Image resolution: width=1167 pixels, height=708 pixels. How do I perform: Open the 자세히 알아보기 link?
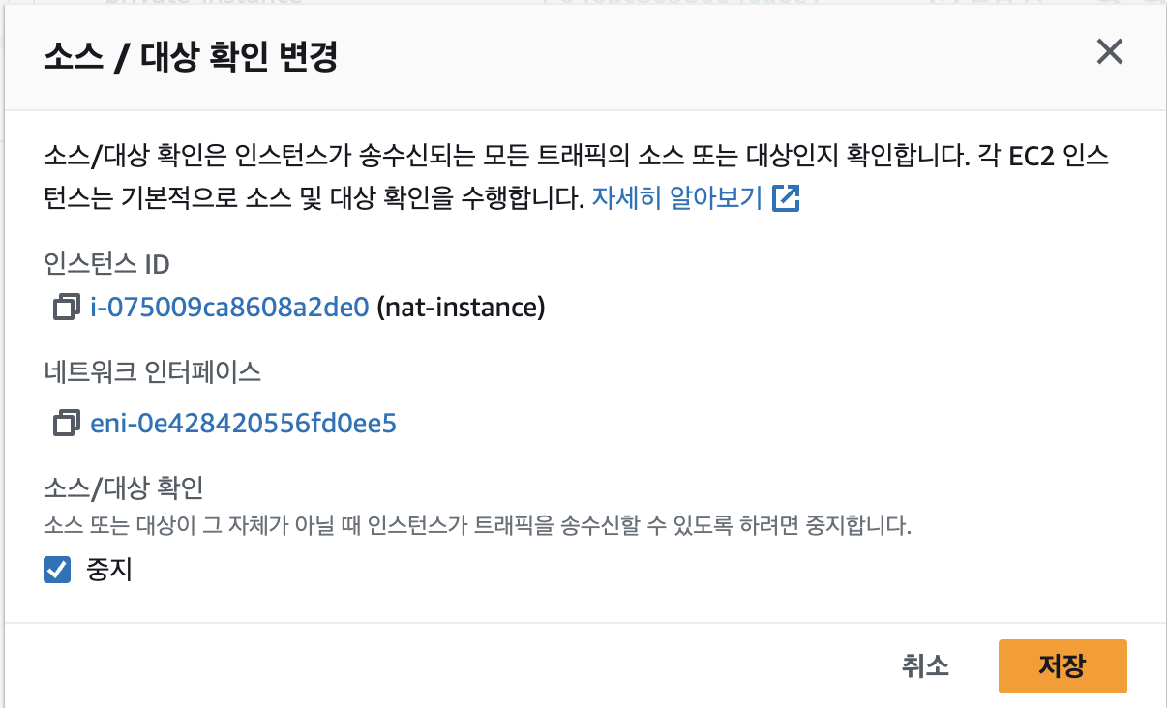[x=677, y=199]
